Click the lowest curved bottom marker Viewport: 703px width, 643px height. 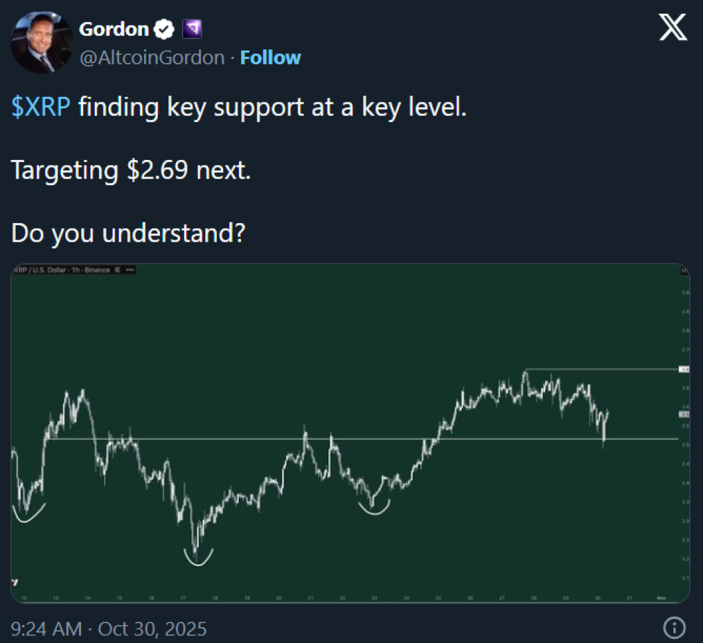pos(198,558)
